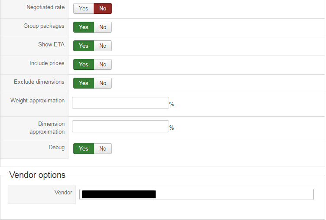326x220 pixels.
Task: Click the Vendor options heading
Action: (37, 175)
